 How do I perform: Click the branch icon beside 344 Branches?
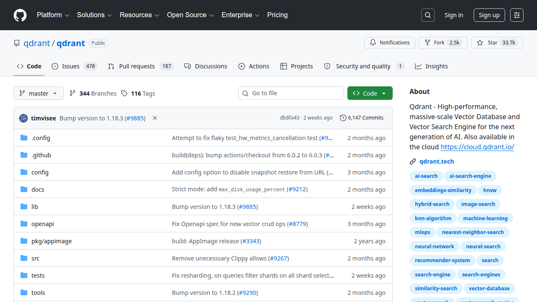[x=73, y=93]
